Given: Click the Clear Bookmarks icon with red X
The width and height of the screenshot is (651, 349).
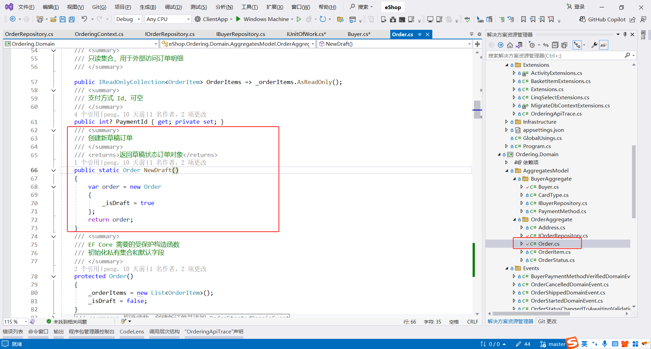Looking at the screenshot, I should click(x=551, y=19).
